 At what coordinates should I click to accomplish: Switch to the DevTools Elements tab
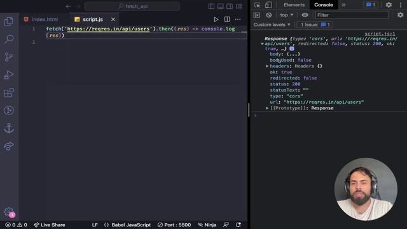coord(294,5)
